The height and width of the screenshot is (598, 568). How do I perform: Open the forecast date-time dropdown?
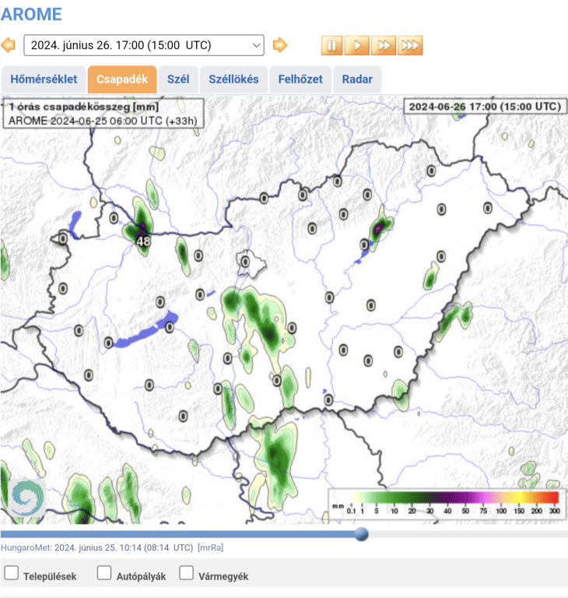pos(144,45)
